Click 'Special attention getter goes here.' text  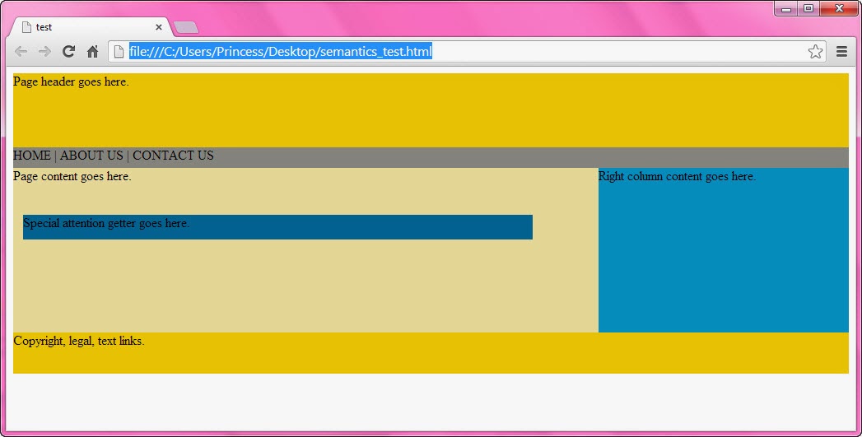pos(106,223)
